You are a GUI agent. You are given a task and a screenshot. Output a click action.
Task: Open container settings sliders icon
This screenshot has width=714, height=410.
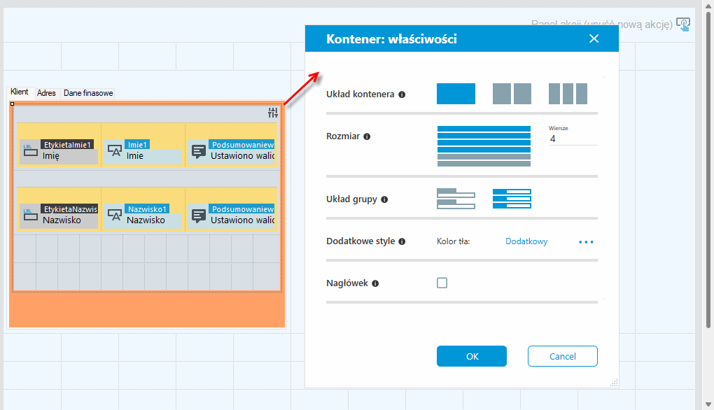coord(273,113)
